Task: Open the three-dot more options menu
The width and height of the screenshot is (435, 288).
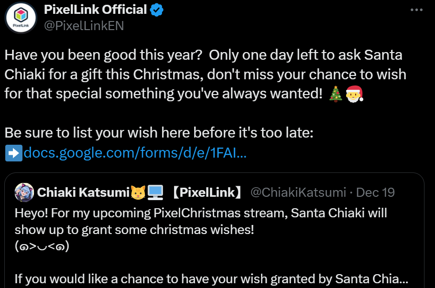Action: [x=418, y=10]
